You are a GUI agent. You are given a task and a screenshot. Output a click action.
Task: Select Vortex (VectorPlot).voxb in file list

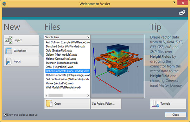click(x=60, y=83)
